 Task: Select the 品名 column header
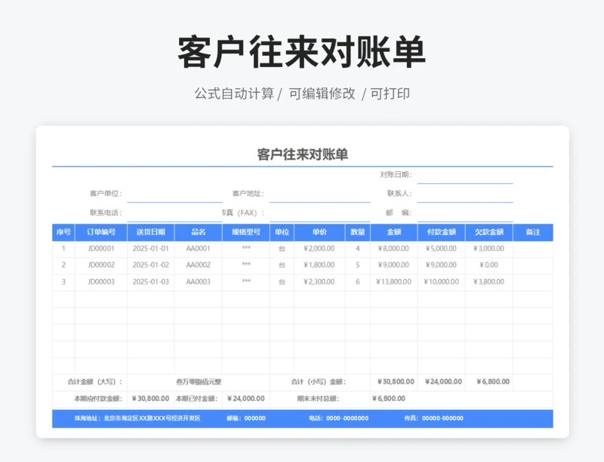pos(199,232)
